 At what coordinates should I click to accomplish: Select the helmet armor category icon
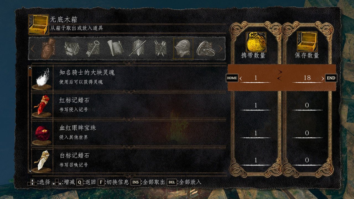pyautogui.click(x=183, y=49)
